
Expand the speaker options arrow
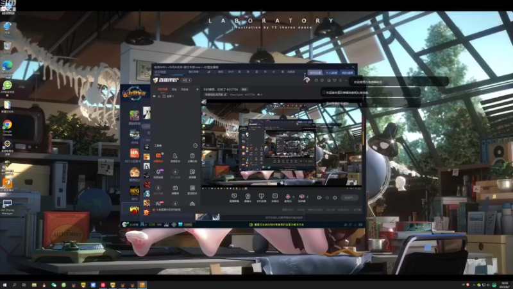pyautogui.click(x=307, y=197)
